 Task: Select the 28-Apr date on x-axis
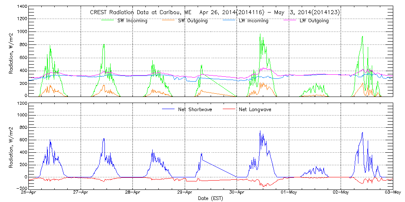[x=133, y=192]
